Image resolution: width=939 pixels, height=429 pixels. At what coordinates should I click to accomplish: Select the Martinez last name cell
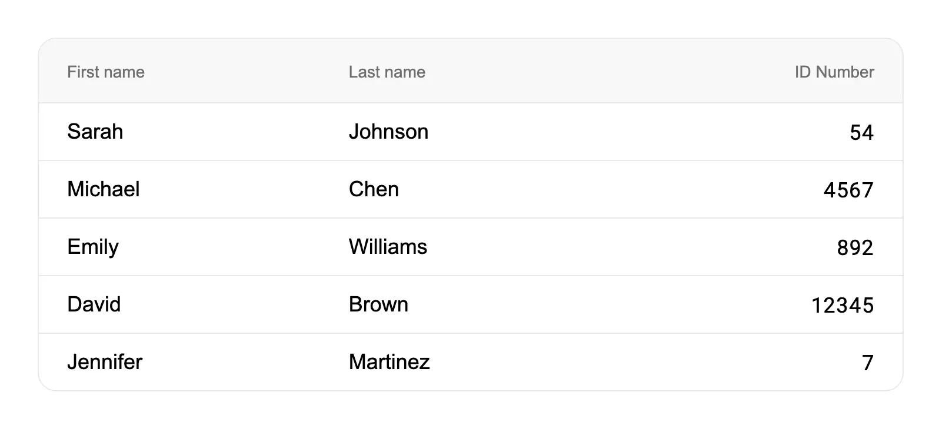[x=389, y=362]
